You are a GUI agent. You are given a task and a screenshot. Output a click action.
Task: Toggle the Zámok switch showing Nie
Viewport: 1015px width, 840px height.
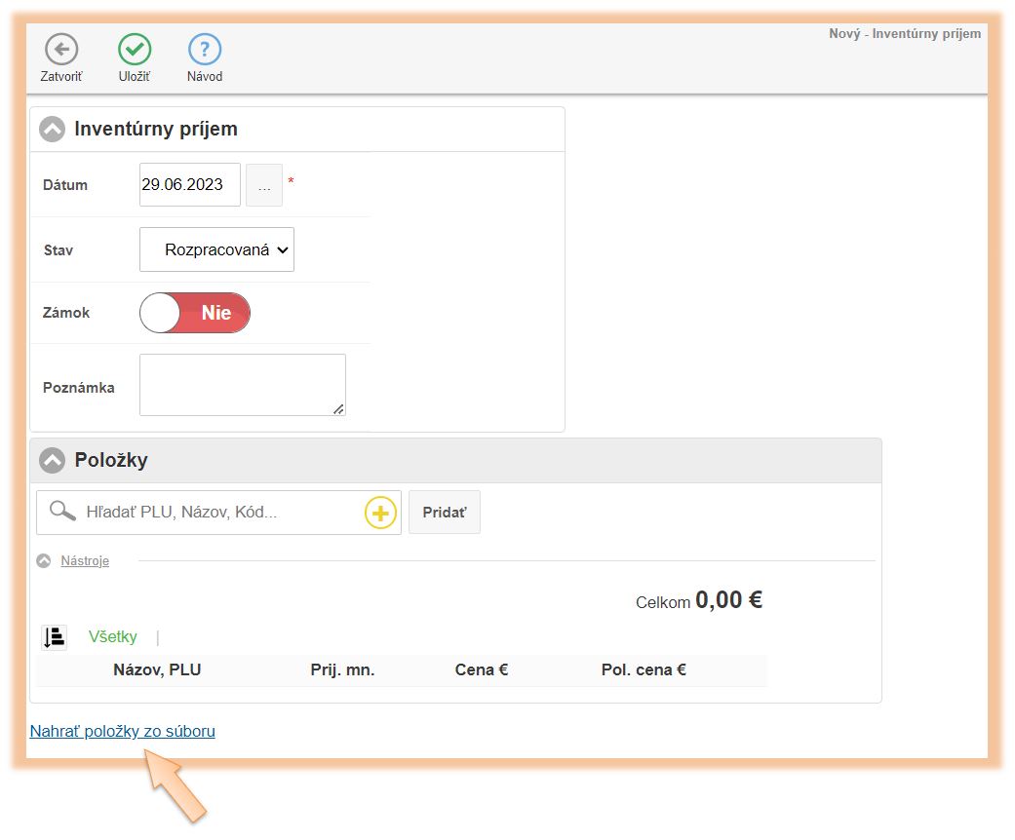tap(195, 313)
